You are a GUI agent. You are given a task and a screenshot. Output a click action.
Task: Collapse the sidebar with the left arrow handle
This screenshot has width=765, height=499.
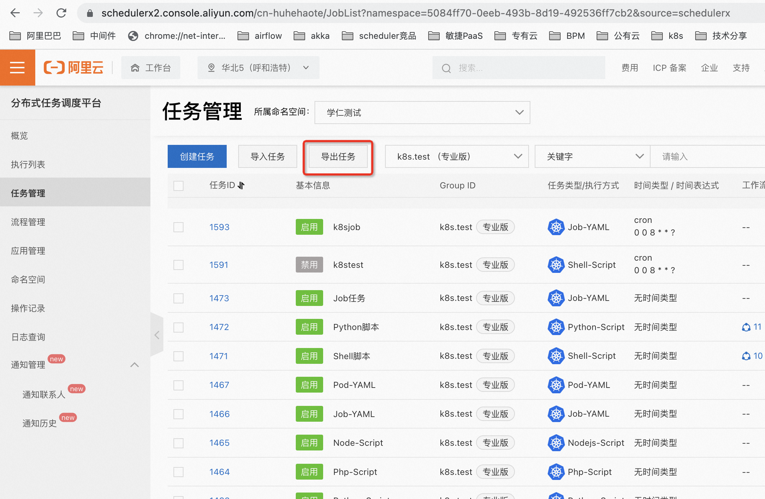157,335
